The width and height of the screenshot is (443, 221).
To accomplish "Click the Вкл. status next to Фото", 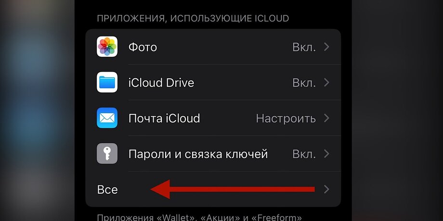I will (x=304, y=47).
